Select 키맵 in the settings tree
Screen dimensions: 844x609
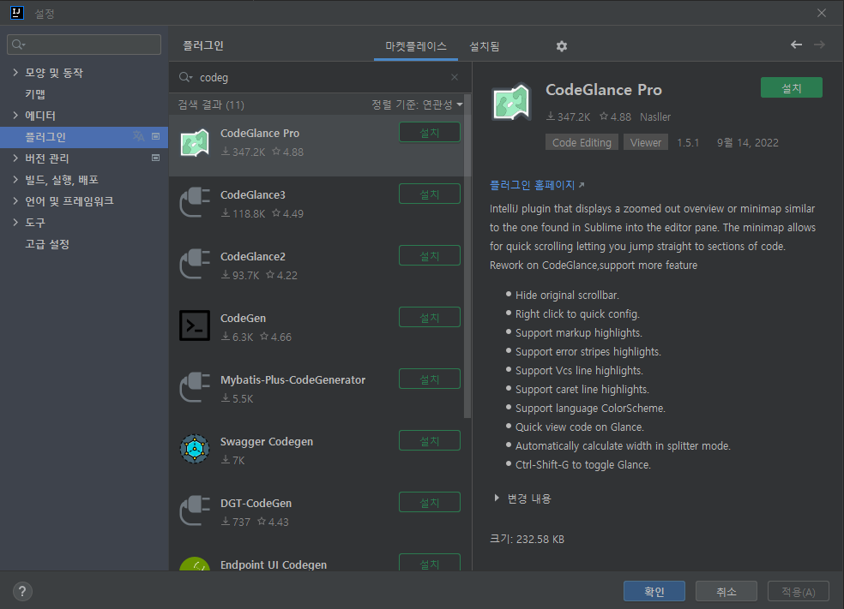[x=35, y=94]
